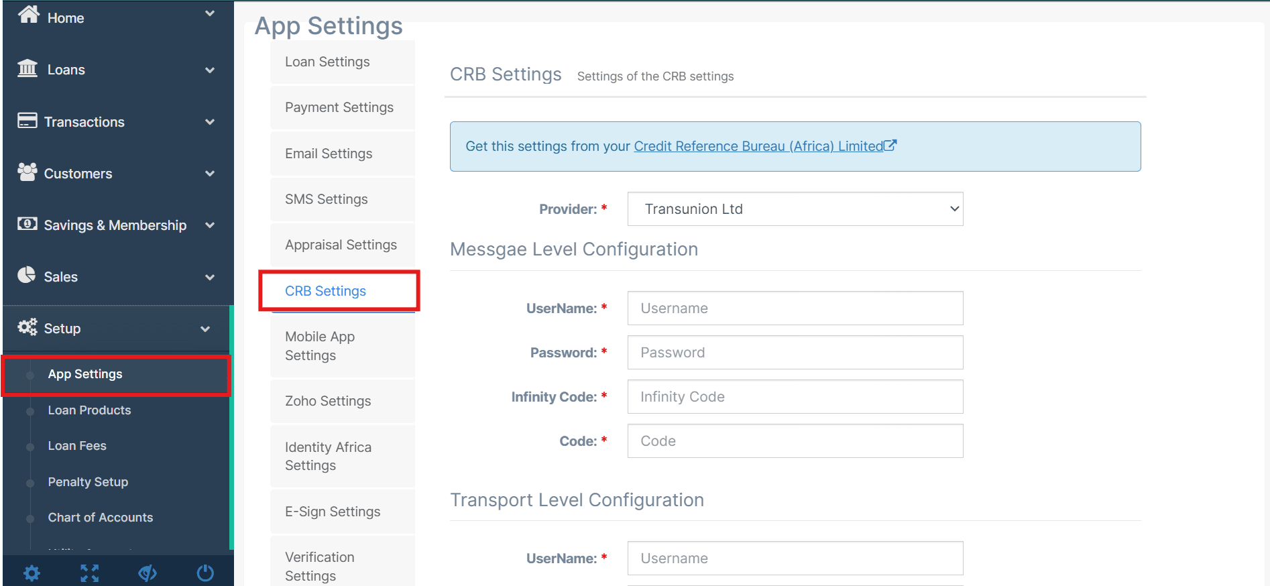Click the 'Settings of the CRB settings' subtitle
This screenshot has width=1270, height=586.
click(x=655, y=76)
